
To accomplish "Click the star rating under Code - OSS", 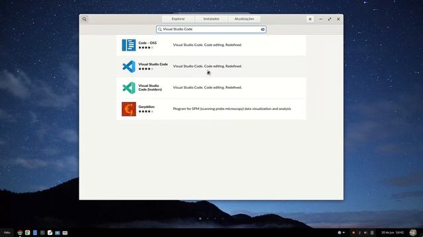I will click(x=145, y=47).
